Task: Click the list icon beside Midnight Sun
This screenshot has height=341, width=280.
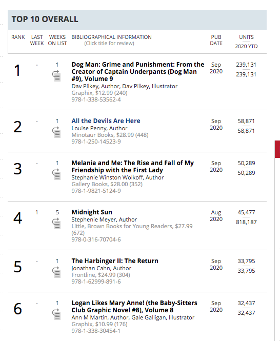Action: [56, 224]
